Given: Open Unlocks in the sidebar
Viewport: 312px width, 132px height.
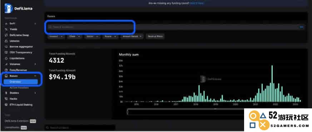Looking at the screenshot, I should pos(15,41).
